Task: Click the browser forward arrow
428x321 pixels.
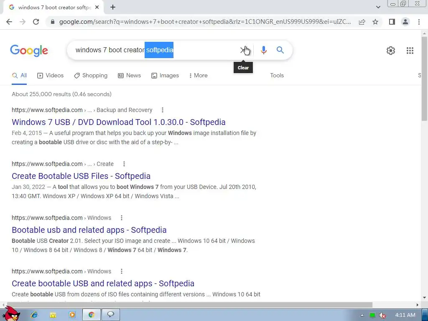Action: tap(23, 22)
